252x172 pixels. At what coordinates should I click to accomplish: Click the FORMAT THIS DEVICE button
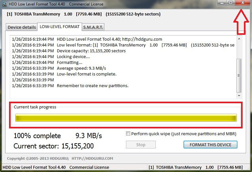pos(210,145)
